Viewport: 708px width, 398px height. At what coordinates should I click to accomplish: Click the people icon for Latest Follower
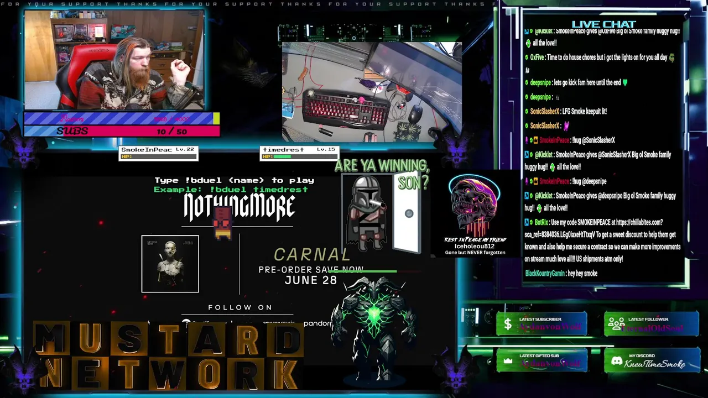[616, 324]
